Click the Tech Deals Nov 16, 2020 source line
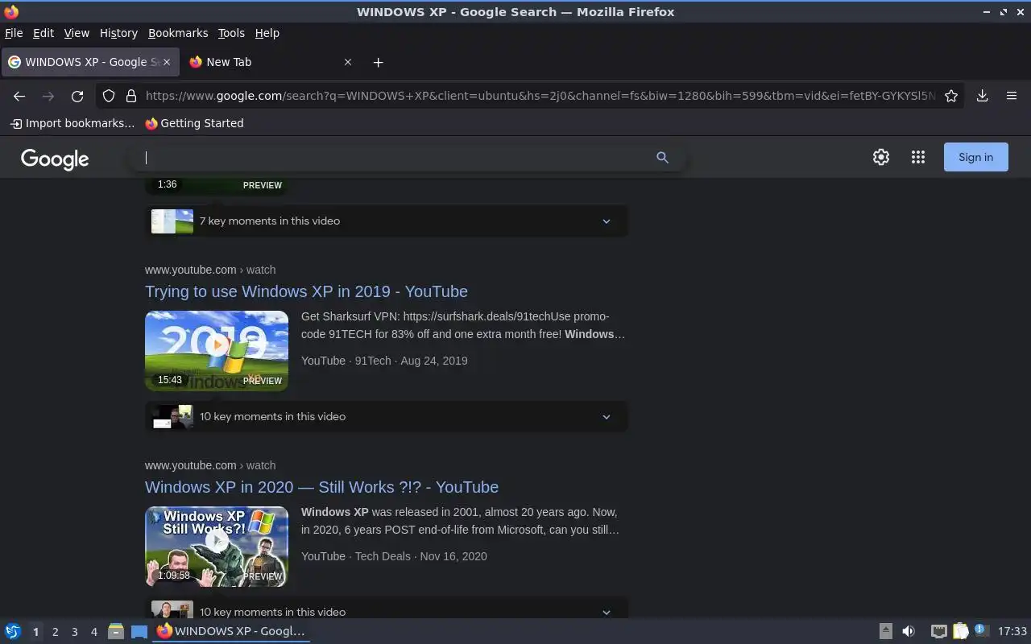 click(394, 556)
